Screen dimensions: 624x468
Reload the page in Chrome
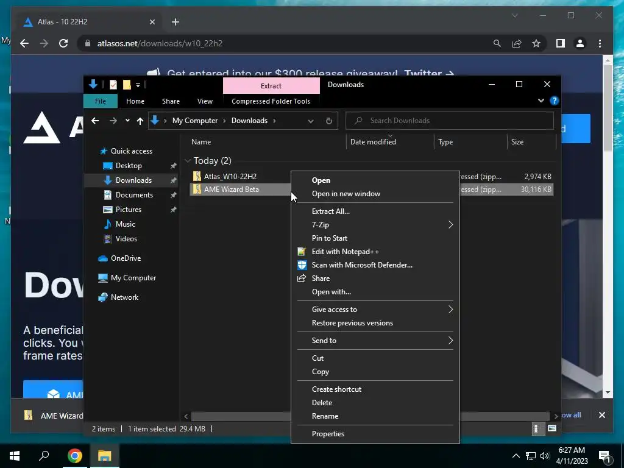point(63,43)
